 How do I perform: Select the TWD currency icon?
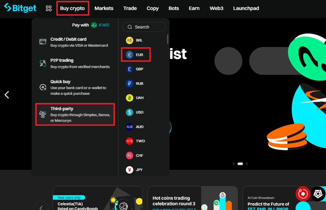(x=129, y=141)
